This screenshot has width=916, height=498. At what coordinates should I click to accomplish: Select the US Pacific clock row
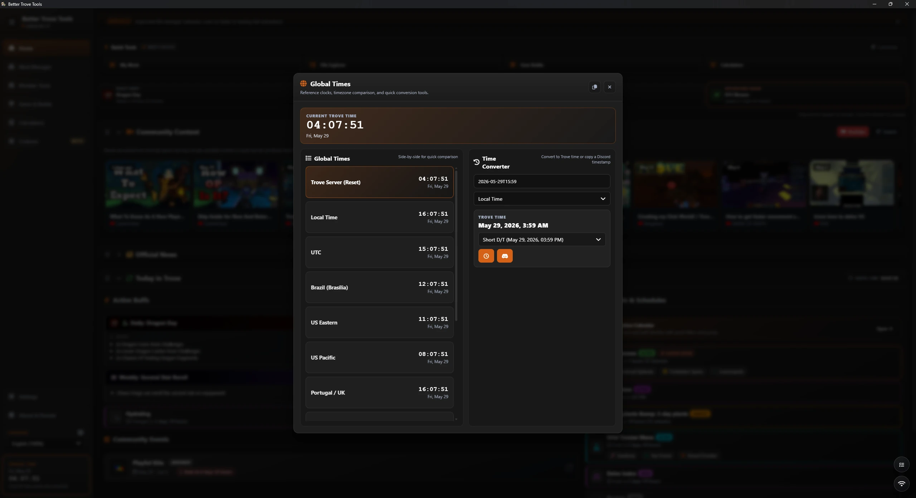[x=379, y=357]
